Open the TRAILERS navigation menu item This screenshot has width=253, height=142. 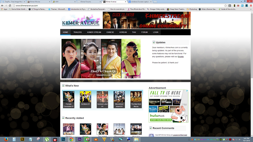point(77,32)
